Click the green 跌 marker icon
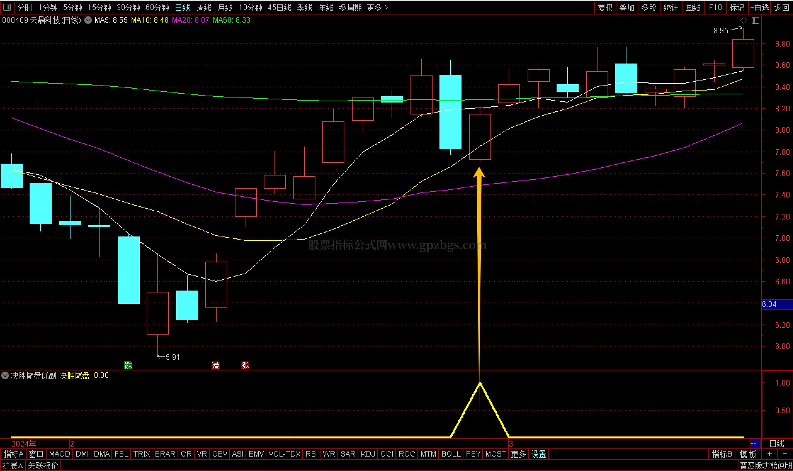The image size is (793, 472). (128, 365)
